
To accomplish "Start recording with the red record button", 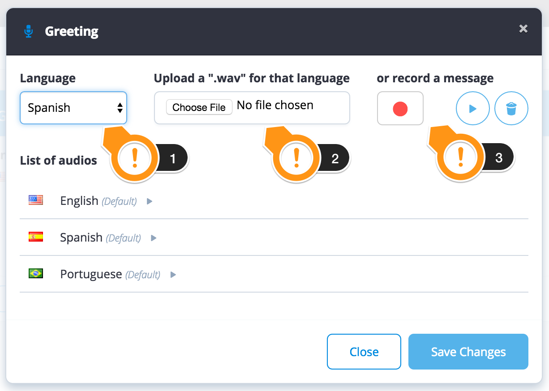I will 400,109.
